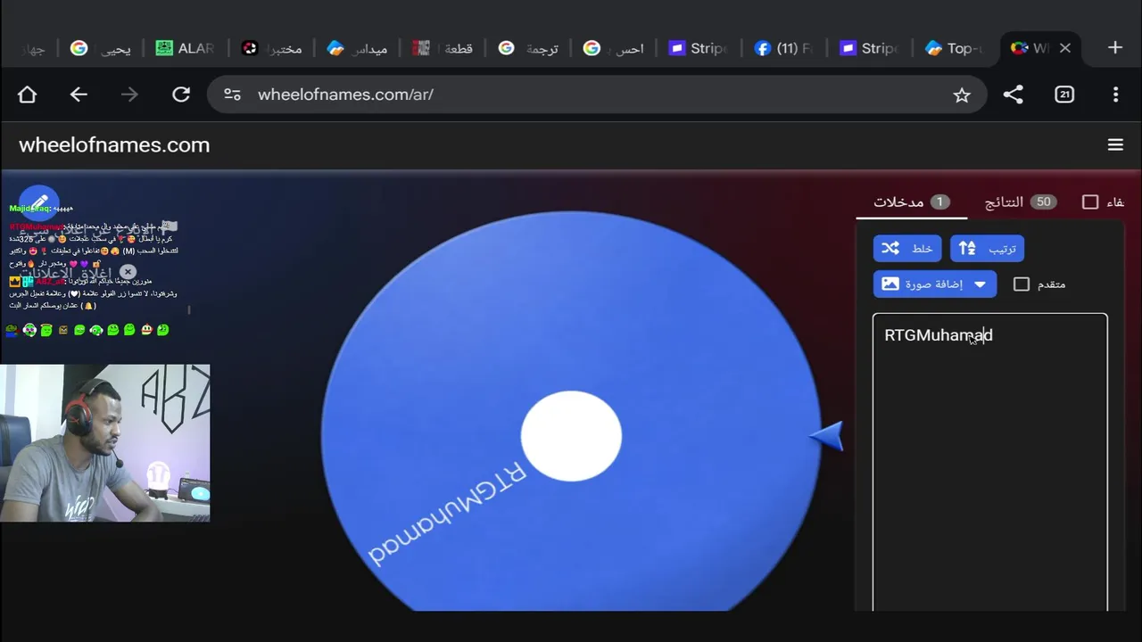This screenshot has width=1142, height=642.
Task: Close ads with the X button
Action: [128, 271]
